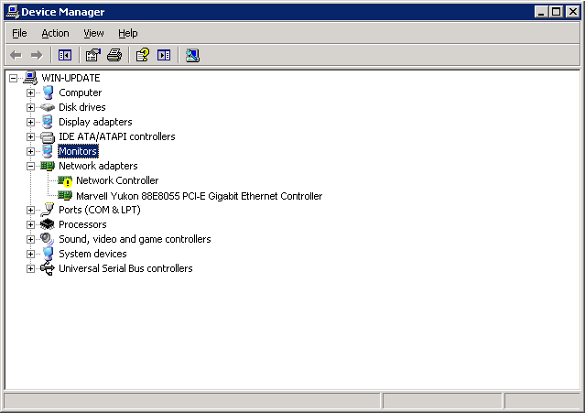Click the Help question-mark toolbar icon
The image size is (585, 413).
[143, 55]
